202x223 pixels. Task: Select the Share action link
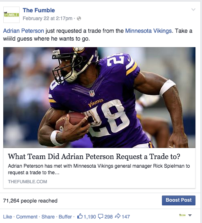[x=48, y=217]
